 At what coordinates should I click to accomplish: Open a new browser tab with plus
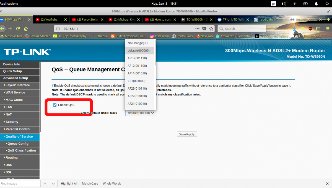pyautogui.click(x=328, y=20)
